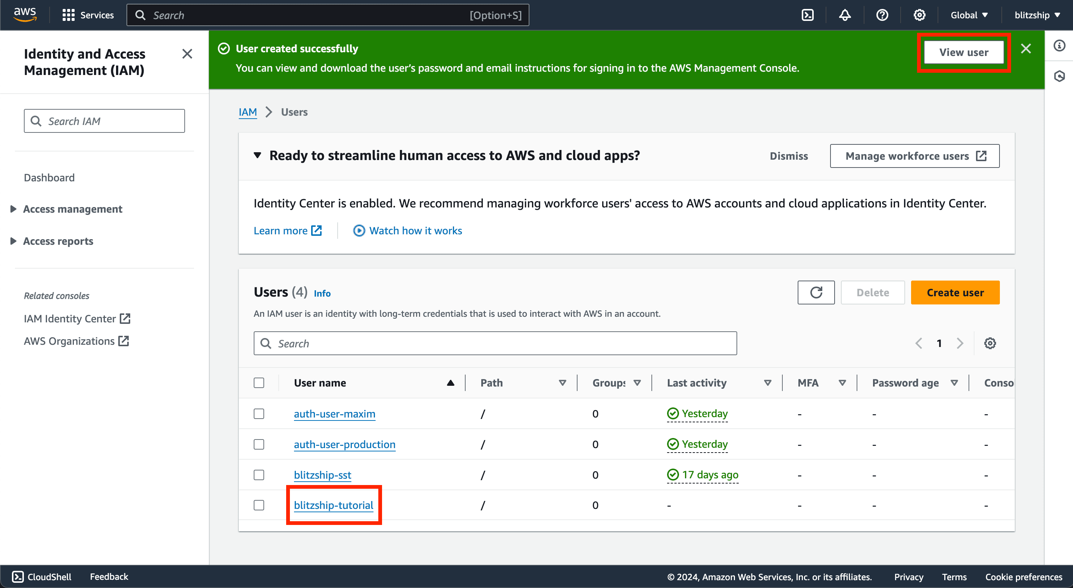Open the auth-user-maxim user
The image size is (1073, 588).
335,413
